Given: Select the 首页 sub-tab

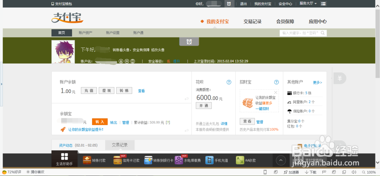Looking at the screenshot, I should pyautogui.click(x=62, y=33).
